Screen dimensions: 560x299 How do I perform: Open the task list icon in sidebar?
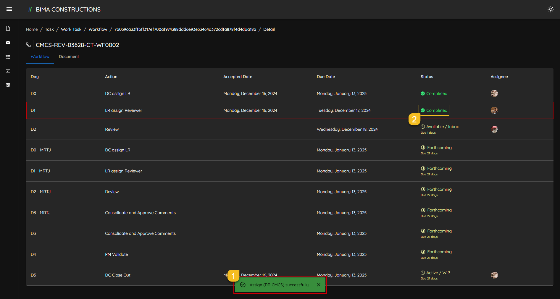(x=8, y=57)
